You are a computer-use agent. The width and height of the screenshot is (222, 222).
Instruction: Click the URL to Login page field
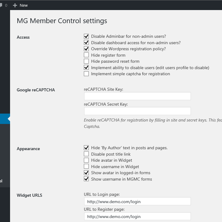137,201
